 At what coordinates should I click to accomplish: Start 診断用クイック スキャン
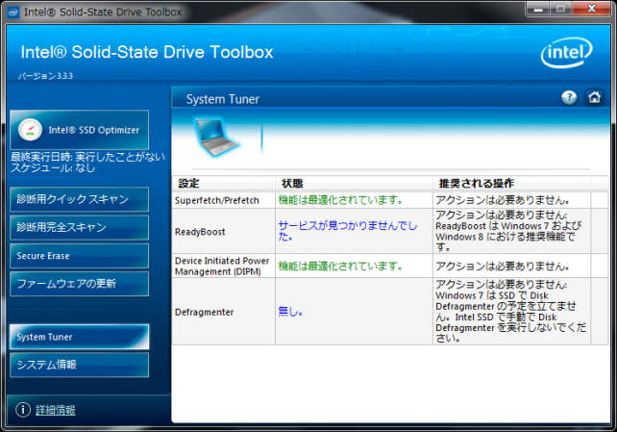click(x=80, y=199)
